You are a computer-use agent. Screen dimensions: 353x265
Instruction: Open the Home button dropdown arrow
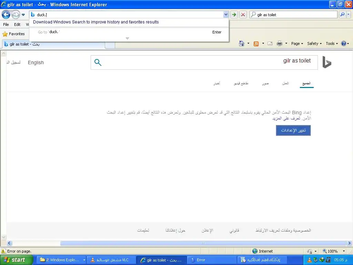[x=248, y=43]
